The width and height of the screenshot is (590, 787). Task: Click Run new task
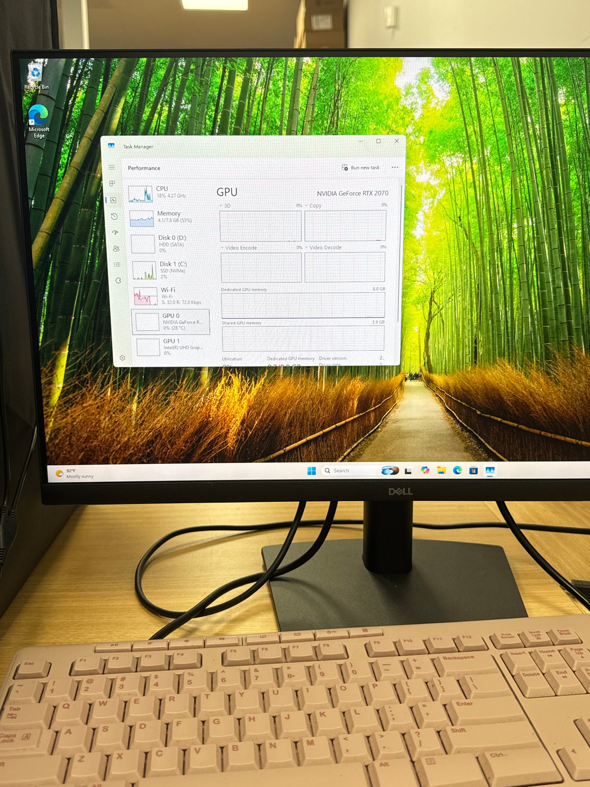[361, 168]
